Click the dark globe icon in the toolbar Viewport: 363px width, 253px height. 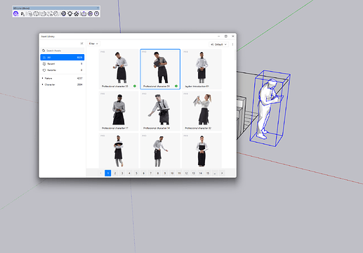pos(63,14)
